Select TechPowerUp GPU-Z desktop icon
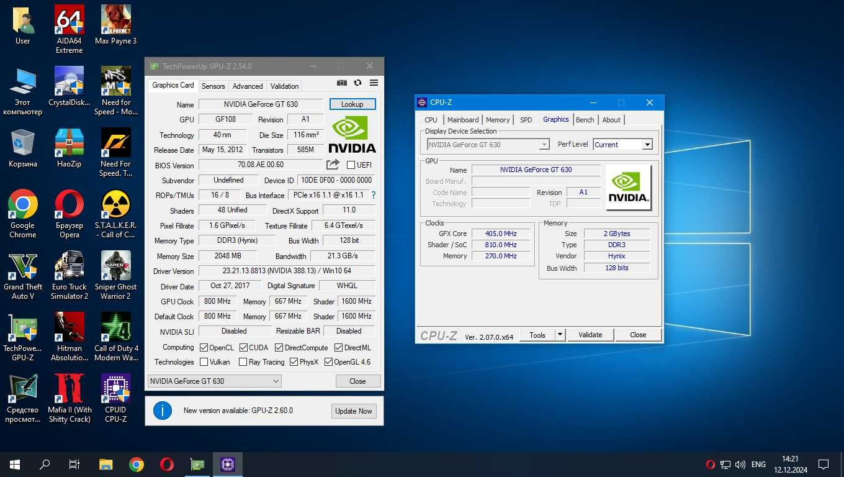Screen dimensions: 844x477 click(x=23, y=337)
